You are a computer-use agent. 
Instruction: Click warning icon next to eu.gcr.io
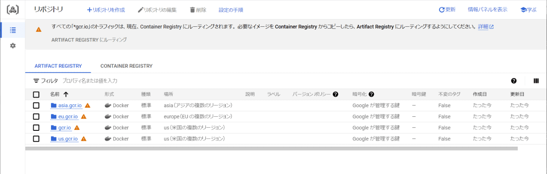coord(84,116)
